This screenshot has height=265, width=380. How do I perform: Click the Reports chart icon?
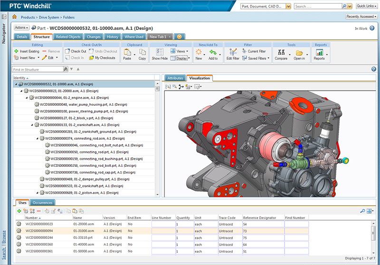pyautogui.click(x=319, y=52)
